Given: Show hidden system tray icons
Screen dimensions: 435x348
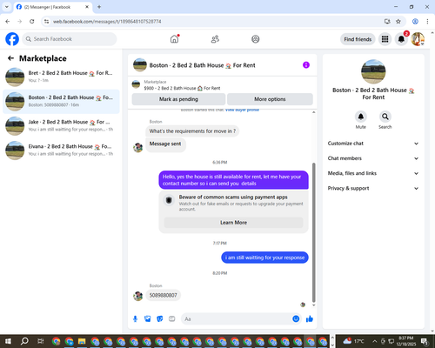Looking at the screenshot, I should point(375,341).
